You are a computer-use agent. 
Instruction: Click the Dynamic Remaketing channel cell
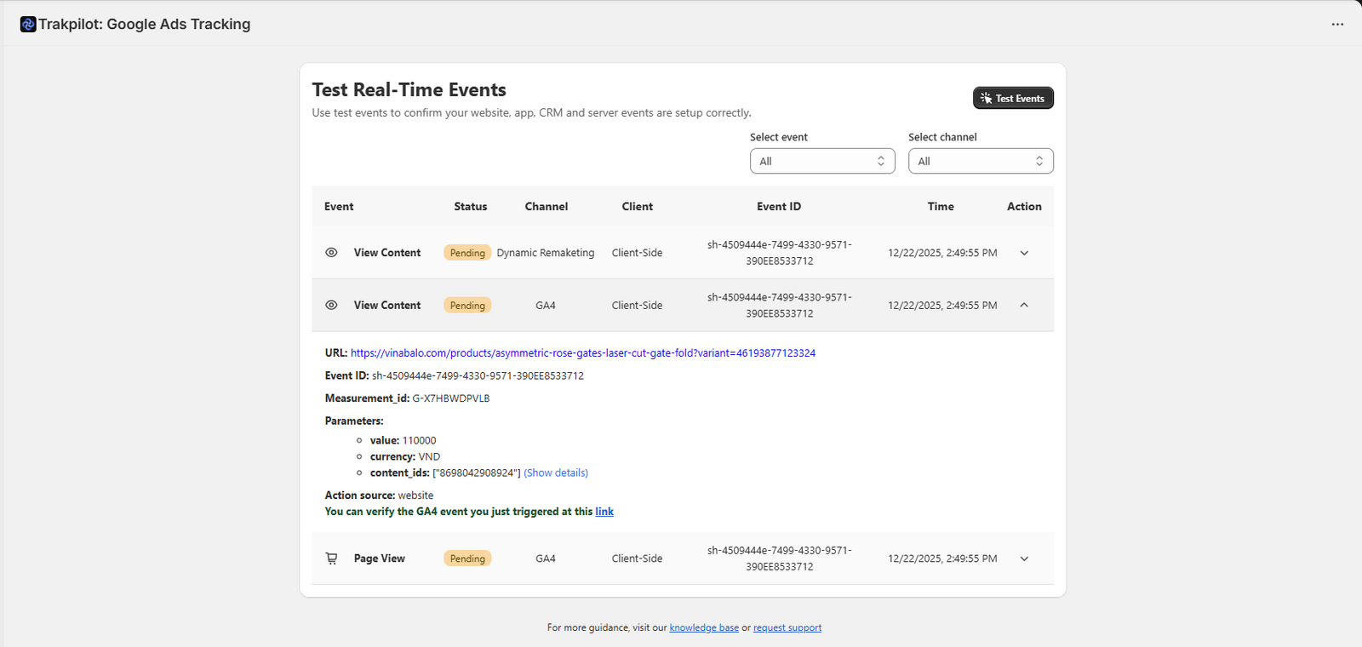(546, 253)
